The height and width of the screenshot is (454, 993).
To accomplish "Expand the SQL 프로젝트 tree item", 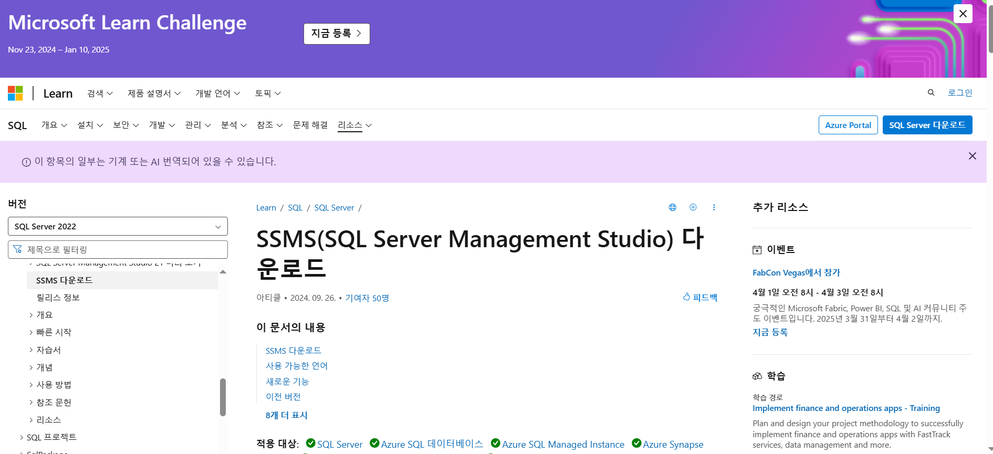I will pyautogui.click(x=22, y=437).
